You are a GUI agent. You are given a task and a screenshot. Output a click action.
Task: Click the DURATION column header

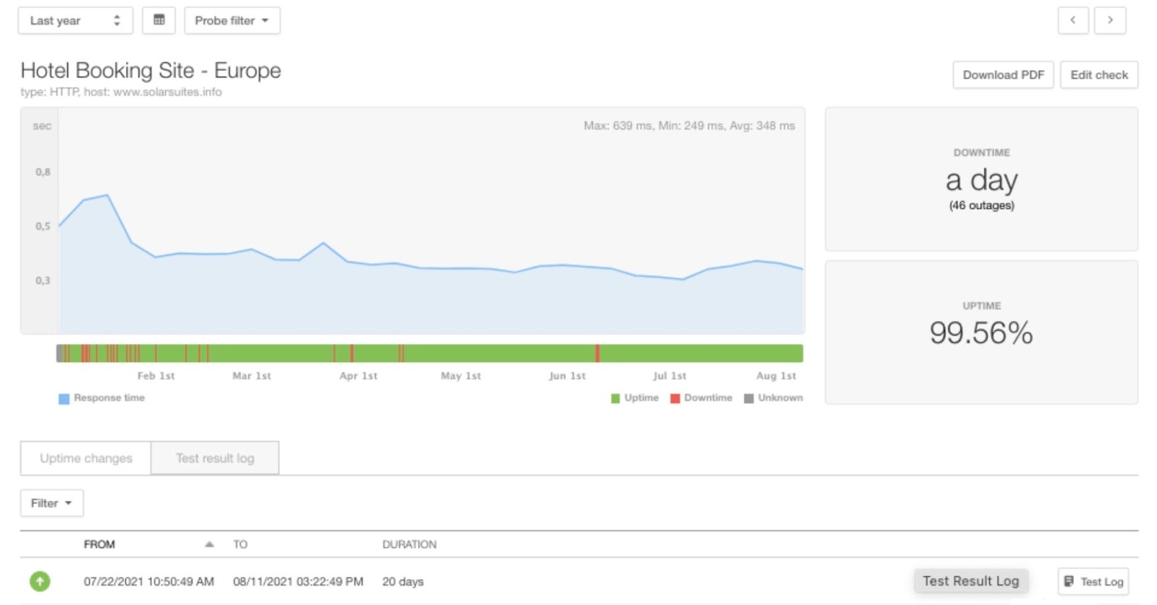[x=409, y=544]
